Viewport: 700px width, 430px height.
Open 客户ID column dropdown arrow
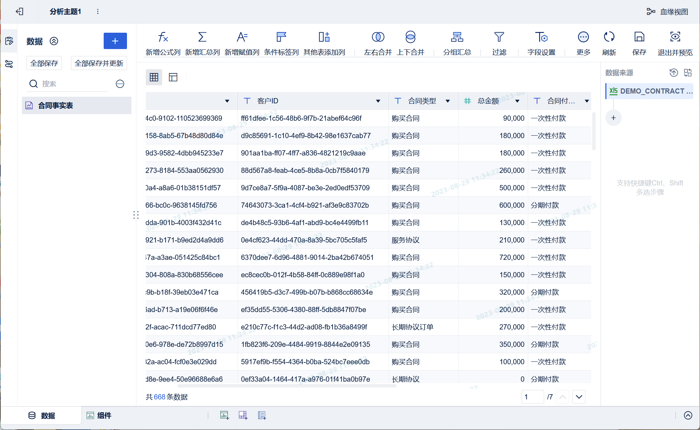378,101
